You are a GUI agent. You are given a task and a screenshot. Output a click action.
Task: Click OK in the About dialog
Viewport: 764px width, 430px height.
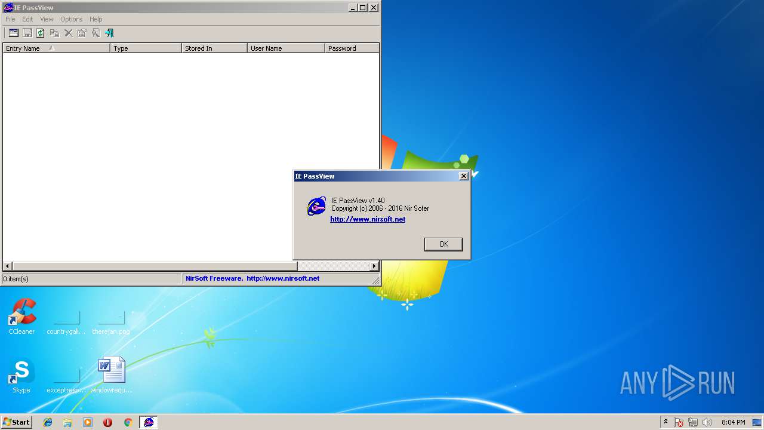pos(443,244)
